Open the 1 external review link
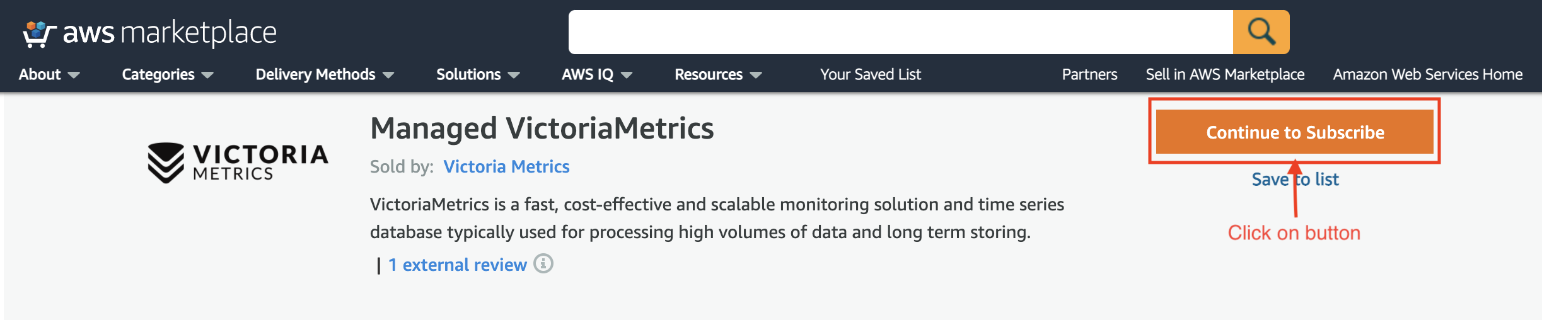 pos(458,265)
